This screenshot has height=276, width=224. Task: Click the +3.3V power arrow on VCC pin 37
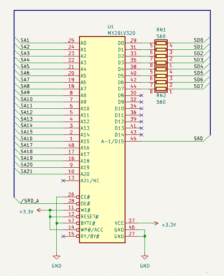point(156,223)
